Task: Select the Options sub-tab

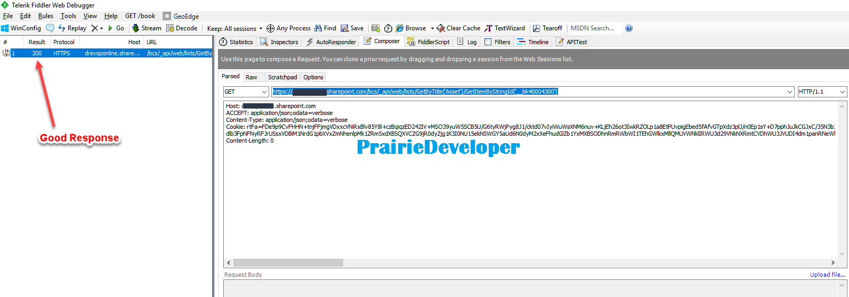Action: 313,77
